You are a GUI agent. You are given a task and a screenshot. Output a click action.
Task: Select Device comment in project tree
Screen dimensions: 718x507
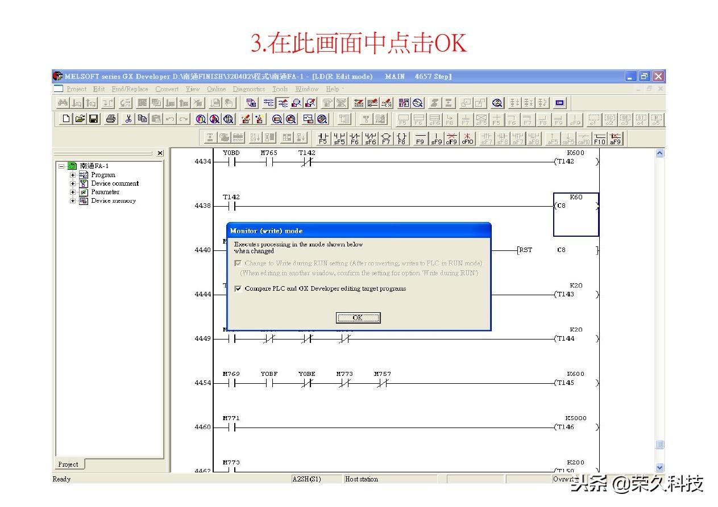click(115, 183)
